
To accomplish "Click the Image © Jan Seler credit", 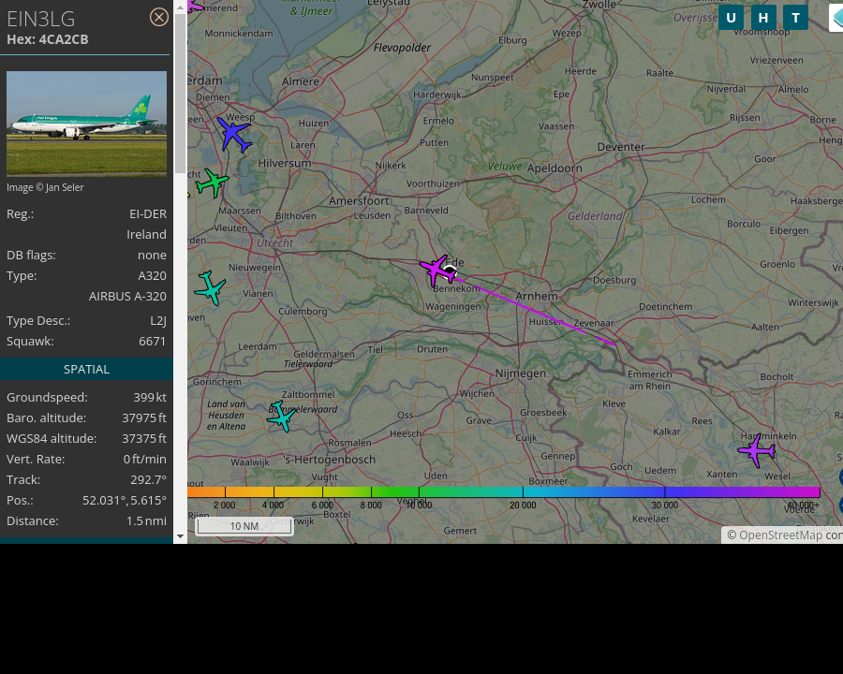I will click(x=45, y=187).
